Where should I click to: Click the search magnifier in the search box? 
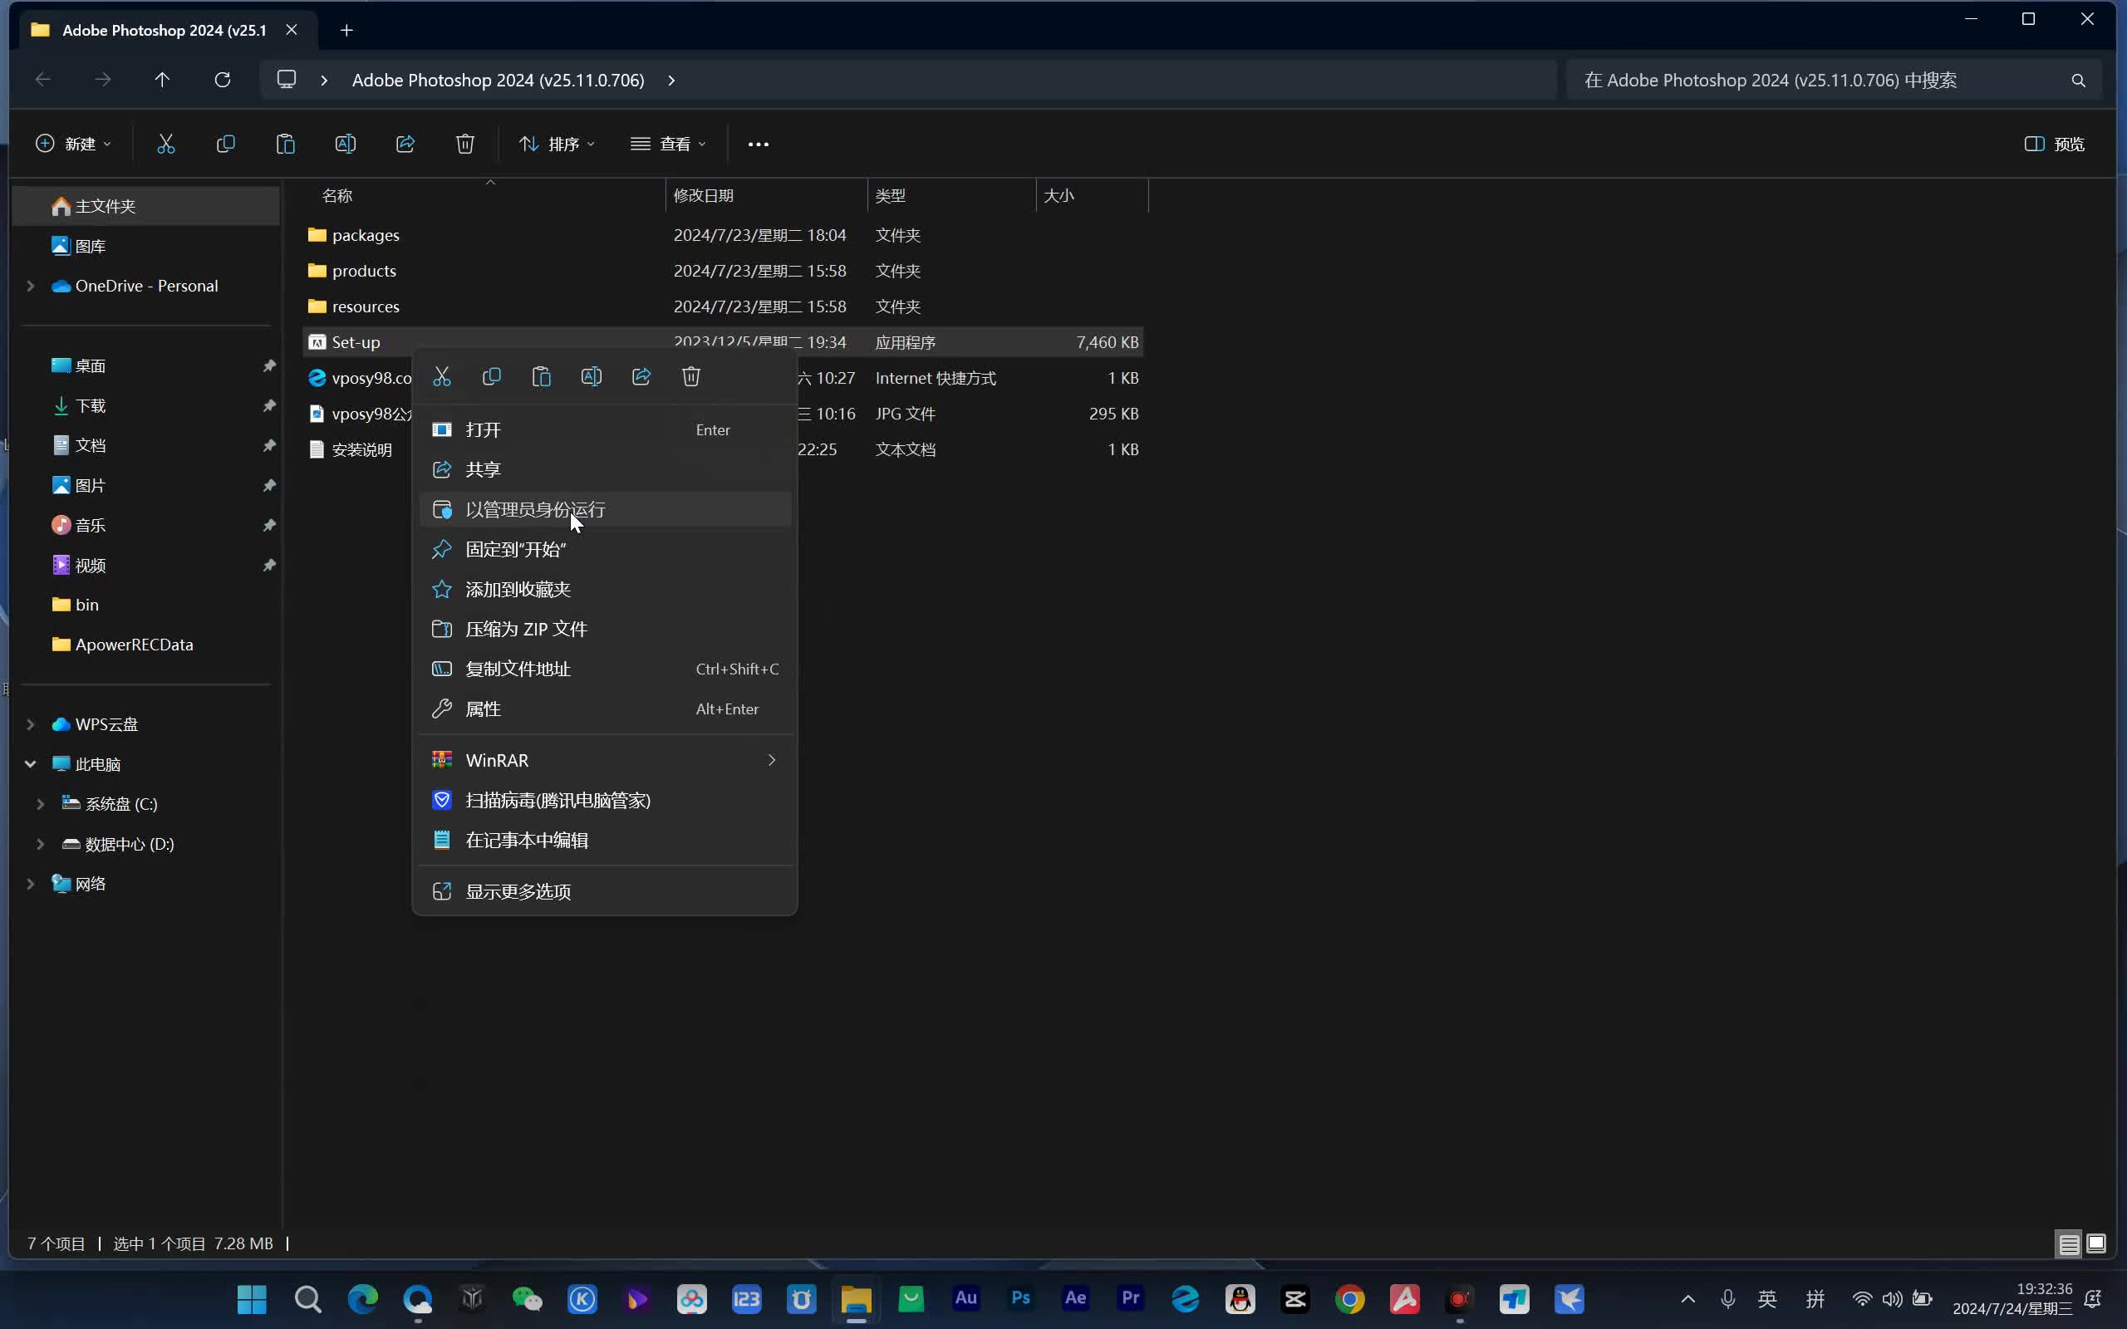2079,81
